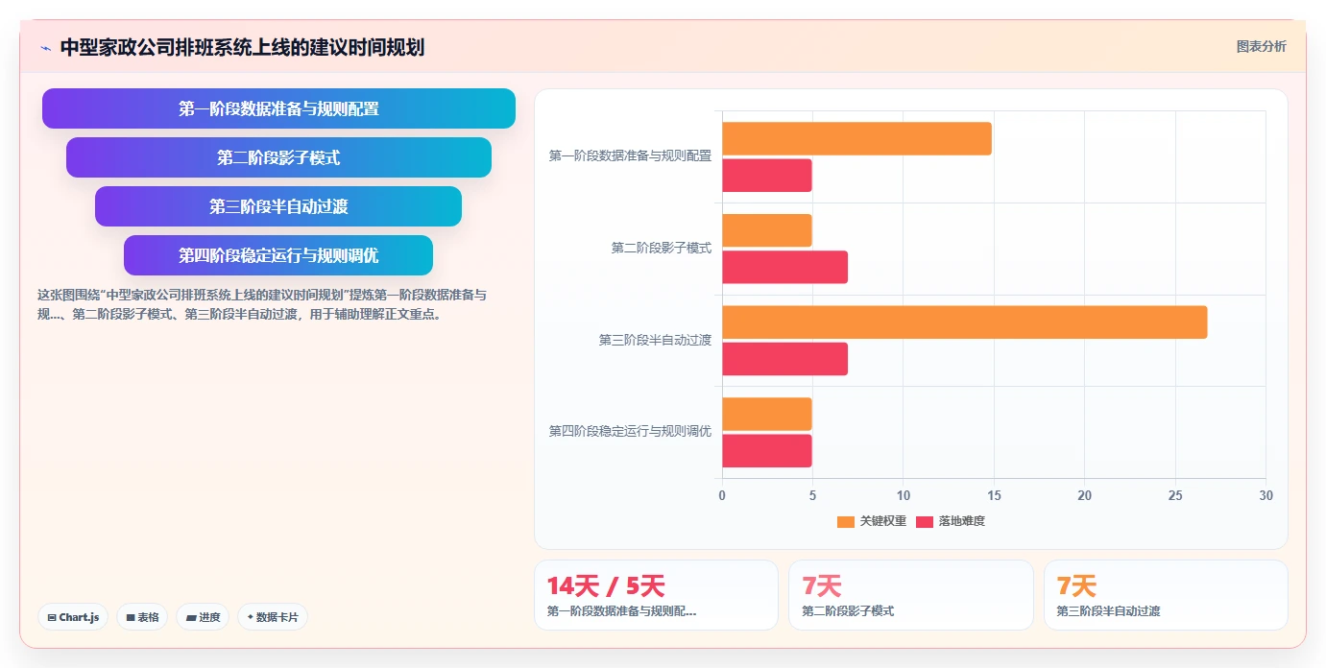Click the red 落地难度 bar for 第三阶段半自动过渡
Image resolution: width=1326 pixels, height=668 pixels.
(784, 359)
